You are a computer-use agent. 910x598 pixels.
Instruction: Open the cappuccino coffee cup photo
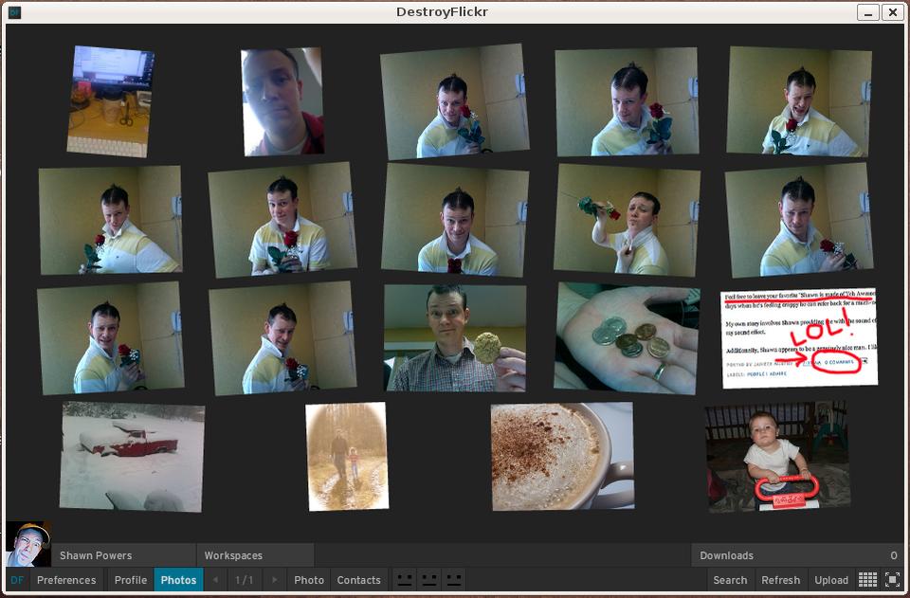pos(562,456)
